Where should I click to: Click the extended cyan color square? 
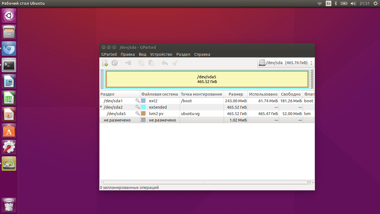[x=143, y=107]
